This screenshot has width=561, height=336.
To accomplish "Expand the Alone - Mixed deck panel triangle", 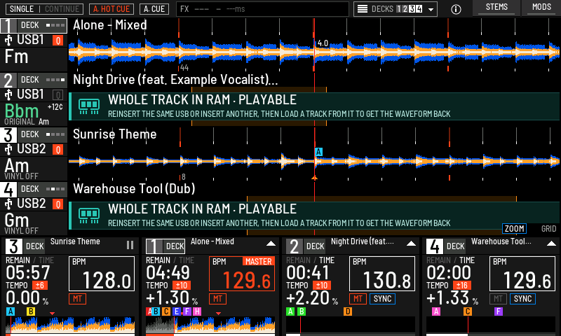I will click(x=271, y=244).
